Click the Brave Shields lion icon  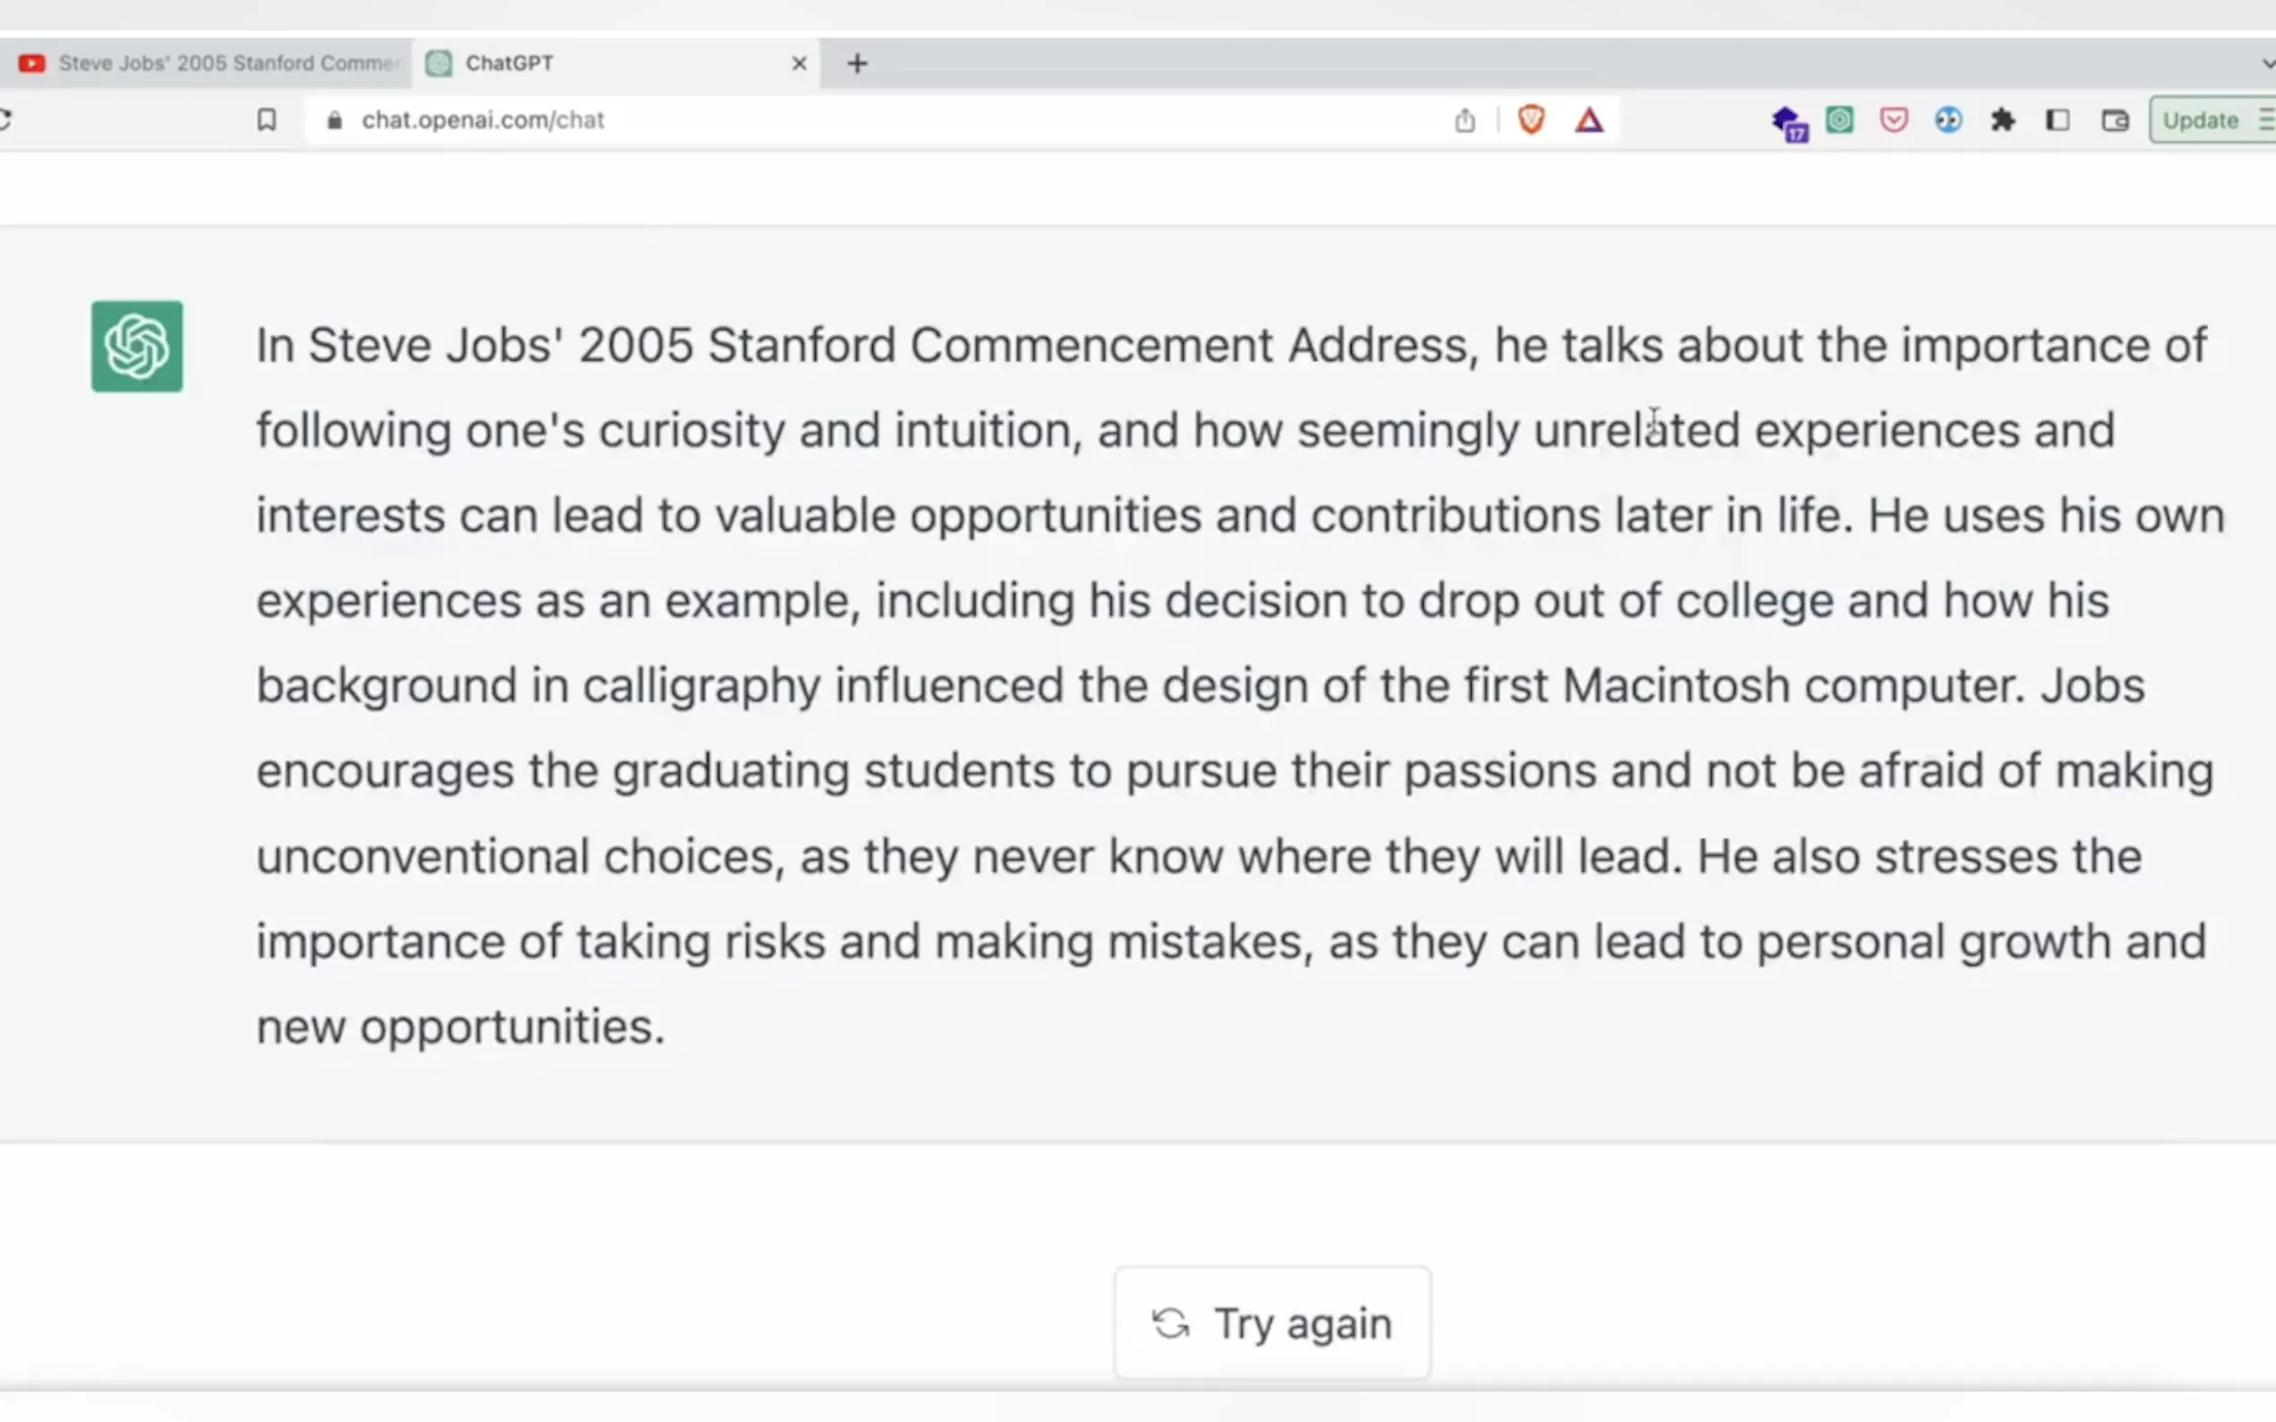pyautogui.click(x=1530, y=119)
